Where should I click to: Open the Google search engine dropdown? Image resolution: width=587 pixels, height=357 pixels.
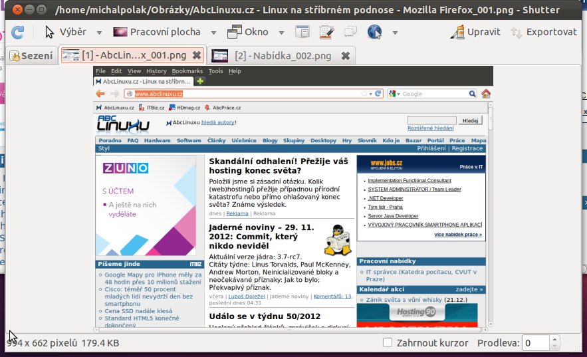tap(395, 94)
